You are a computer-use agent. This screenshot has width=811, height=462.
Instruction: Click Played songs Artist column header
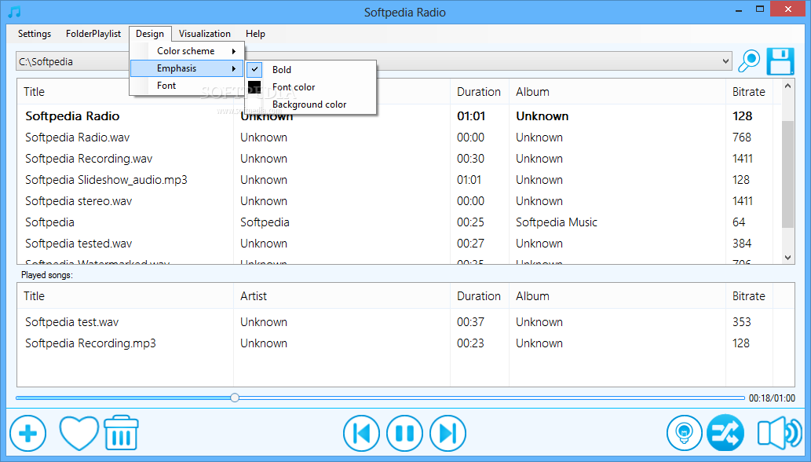(342, 296)
